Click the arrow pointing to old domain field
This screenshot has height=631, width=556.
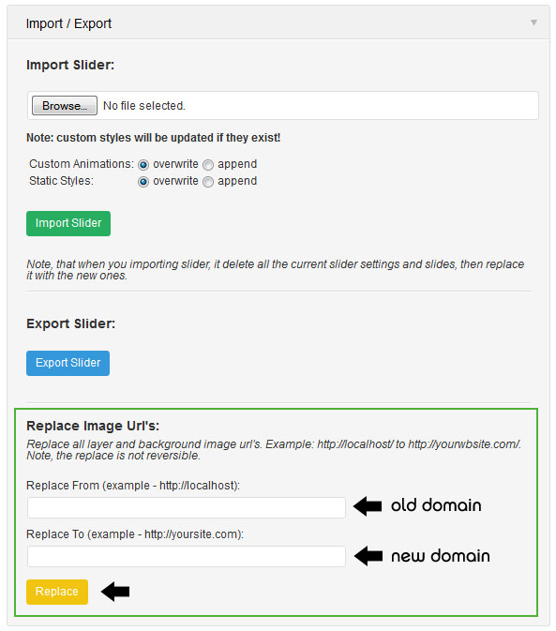click(x=368, y=506)
